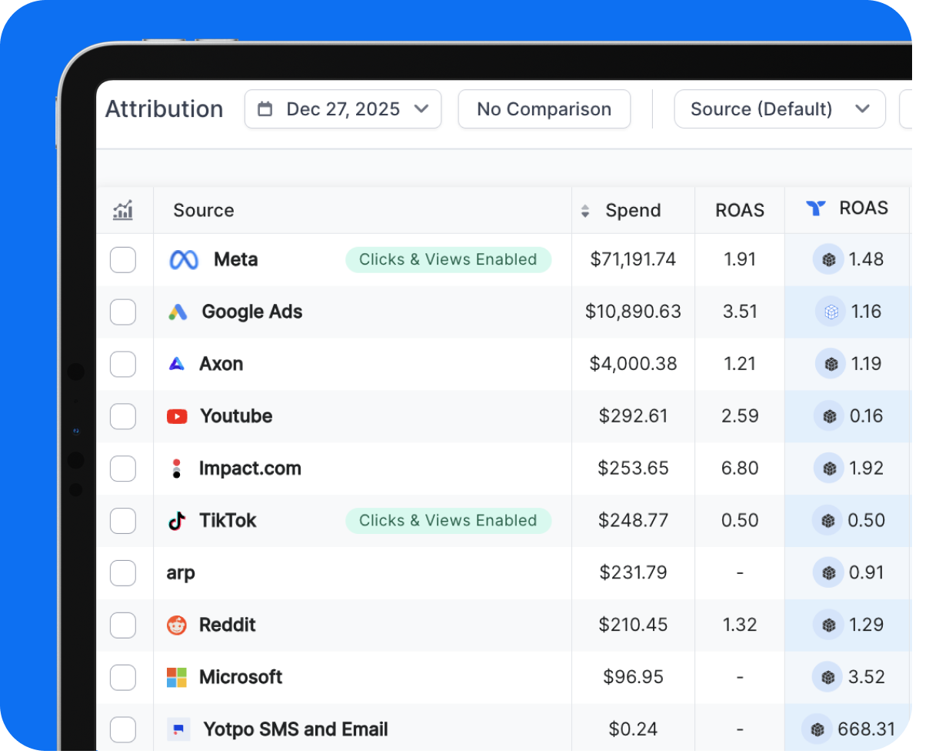929x754 pixels.
Task: Open the Dec 27, 2025 date dropdown
Action: pyautogui.click(x=343, y=109)
